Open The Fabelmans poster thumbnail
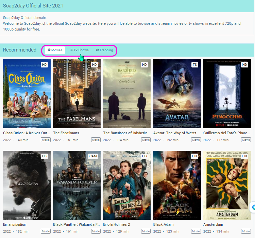This screenshot has height=238, width=255. [x=77, y=94]
